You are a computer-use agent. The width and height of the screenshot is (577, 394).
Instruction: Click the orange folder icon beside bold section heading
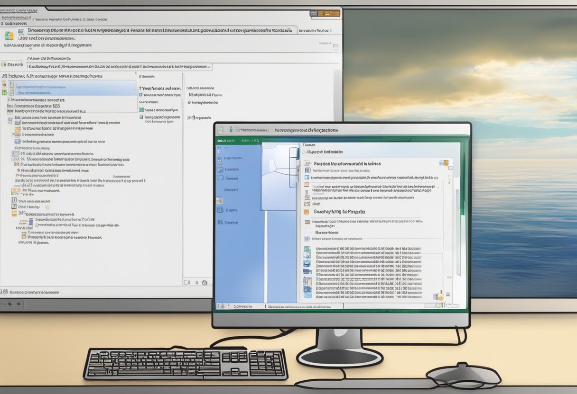pyautogui.click(x=307, y=212)
